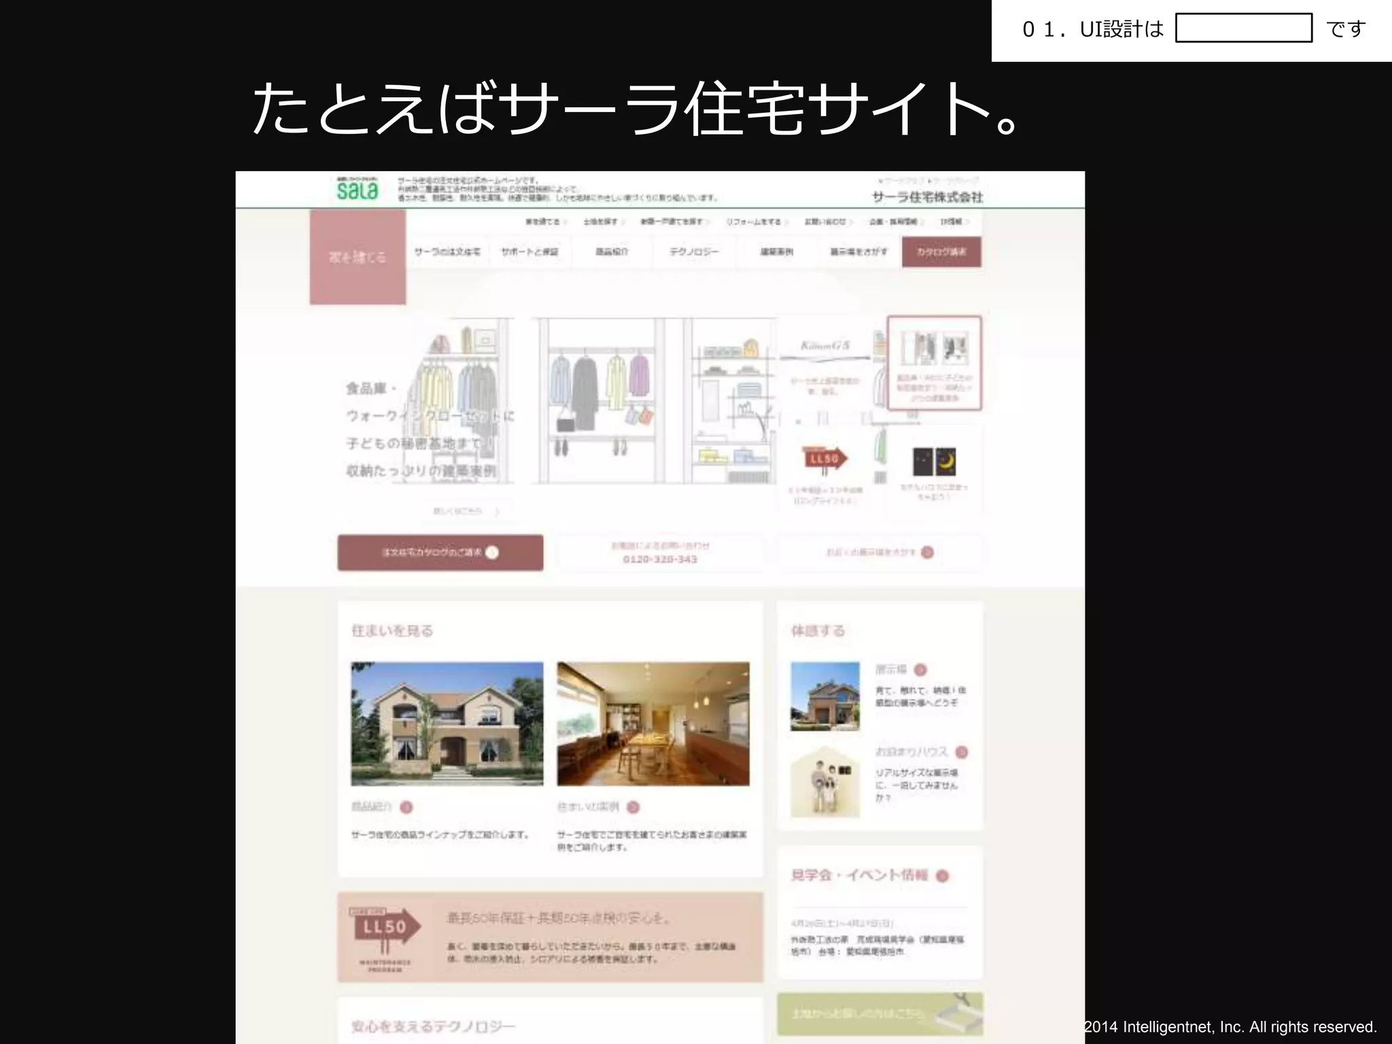Viewport: 1392px width, 1044px height.
Task: Click the 体感する section heading
Action: pyautogui.click(x=818, y=631)
